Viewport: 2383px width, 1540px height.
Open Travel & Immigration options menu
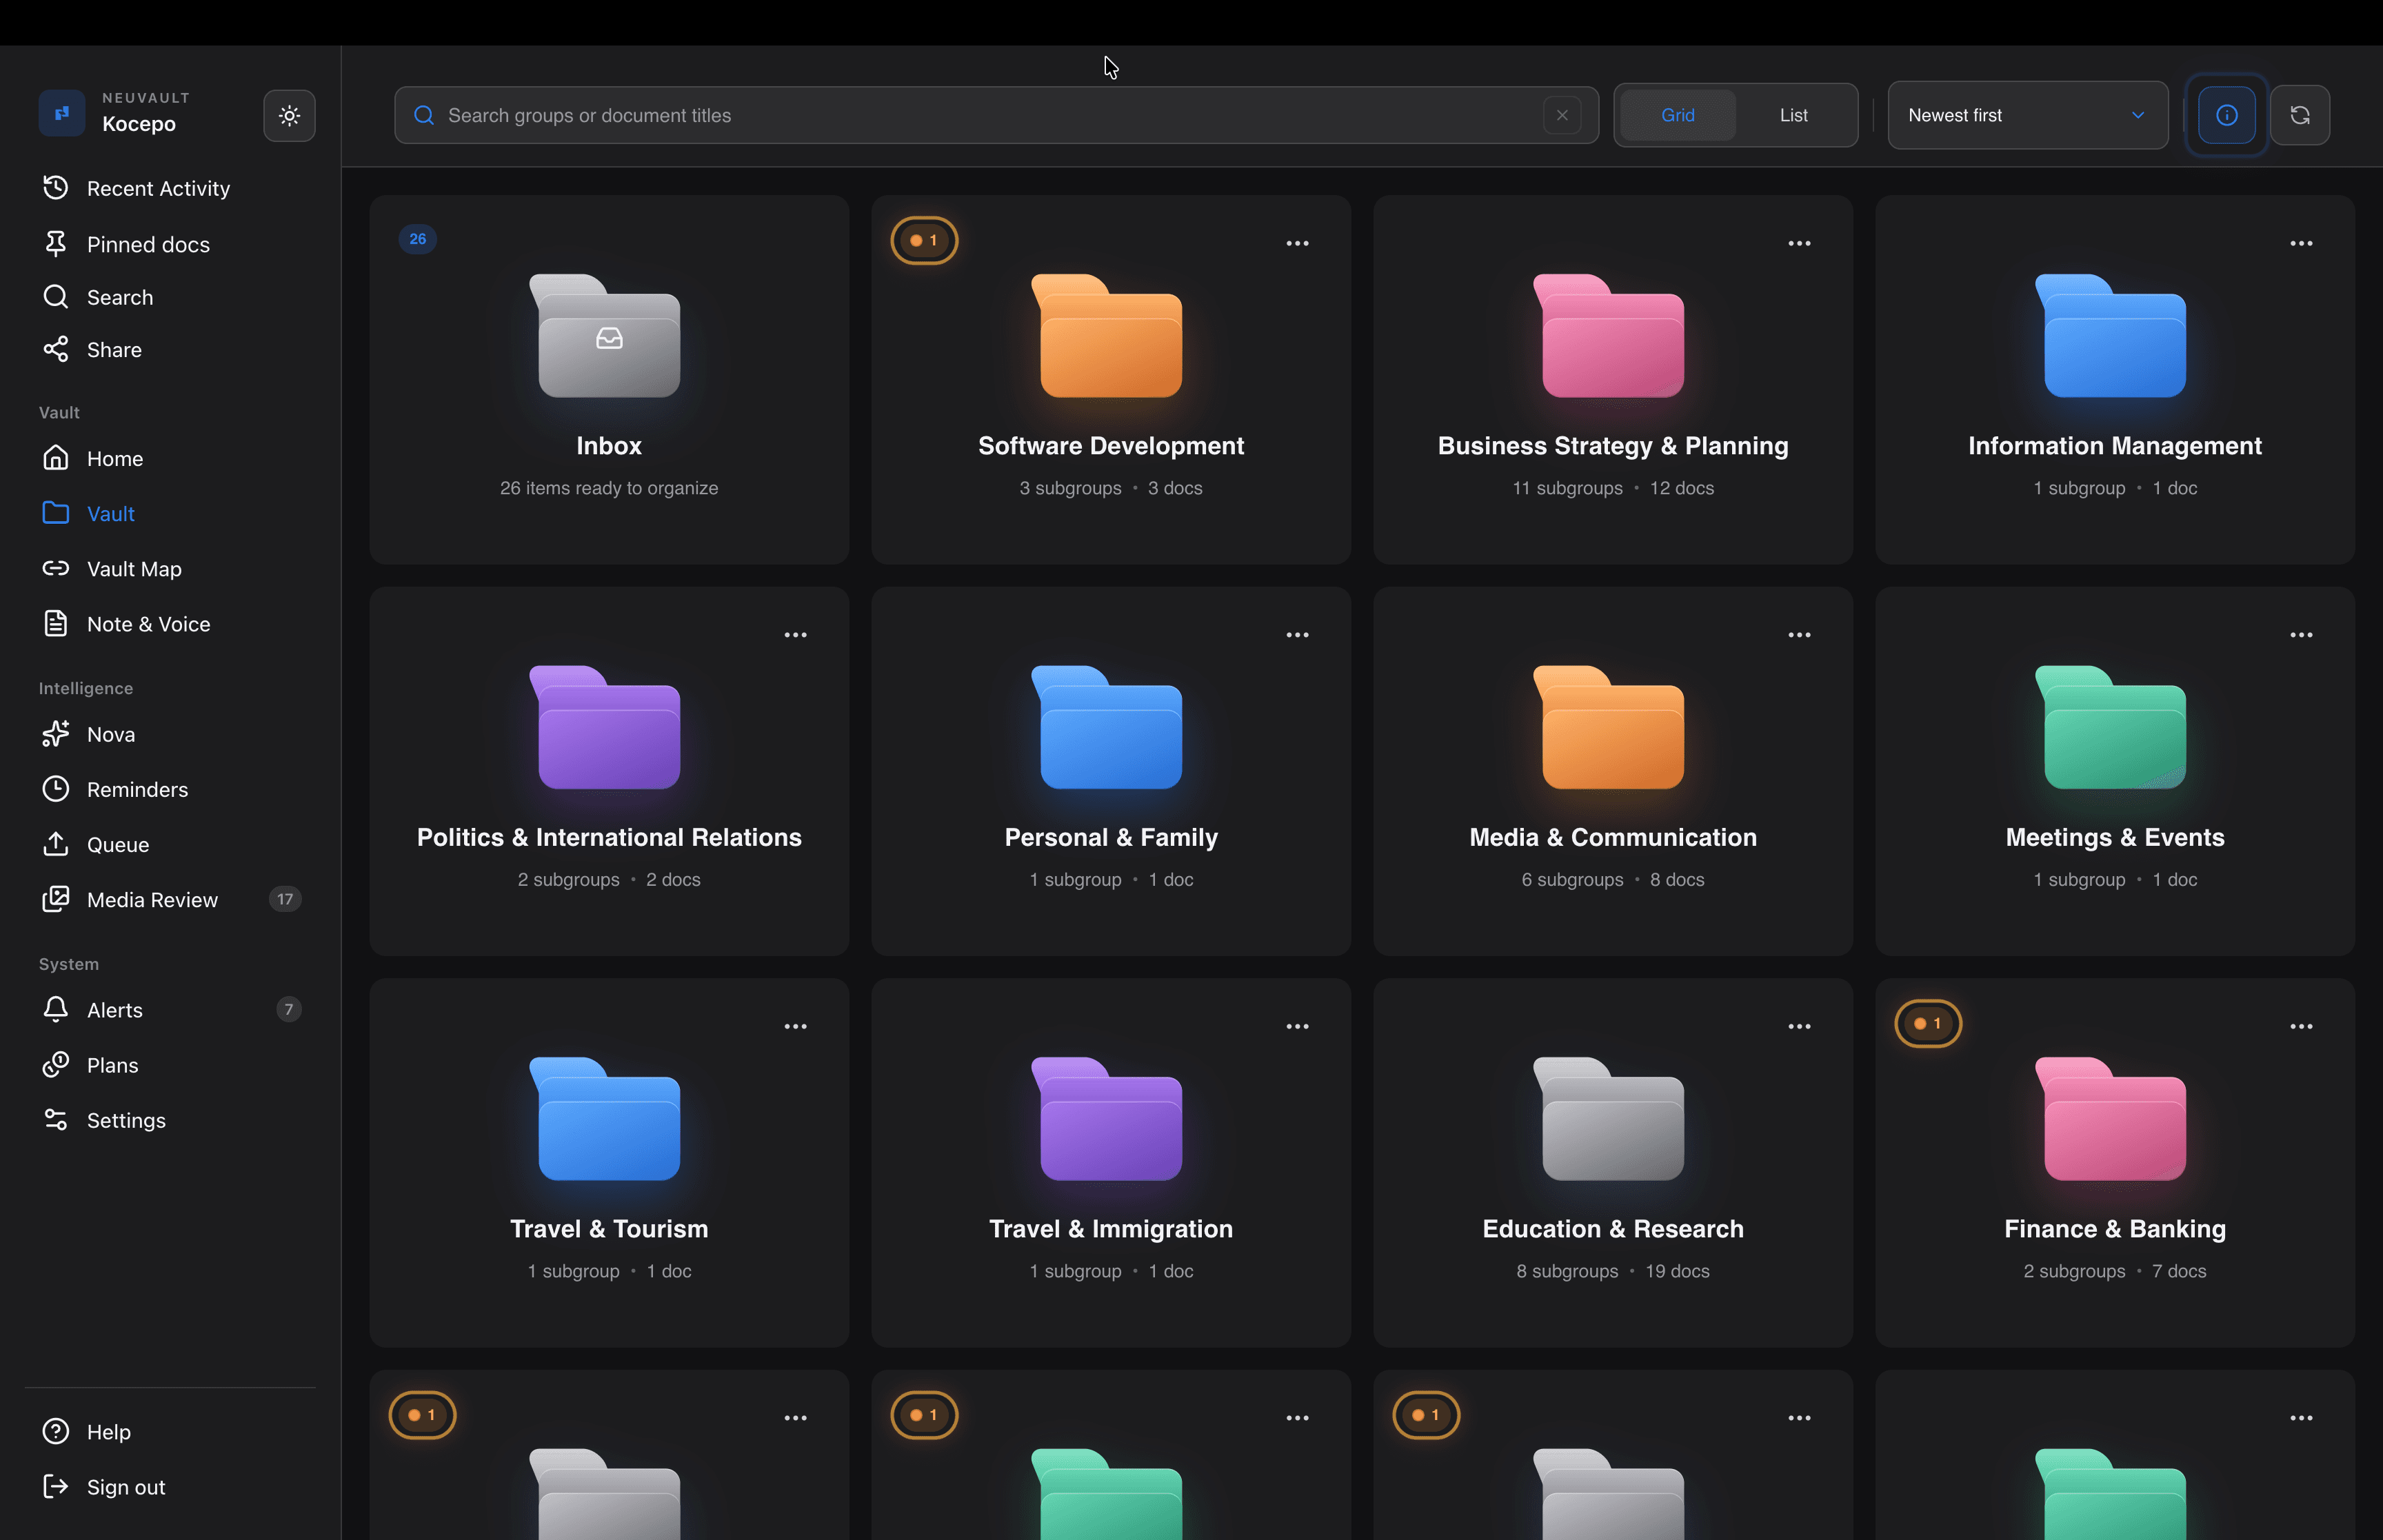coord(1297,1026)
